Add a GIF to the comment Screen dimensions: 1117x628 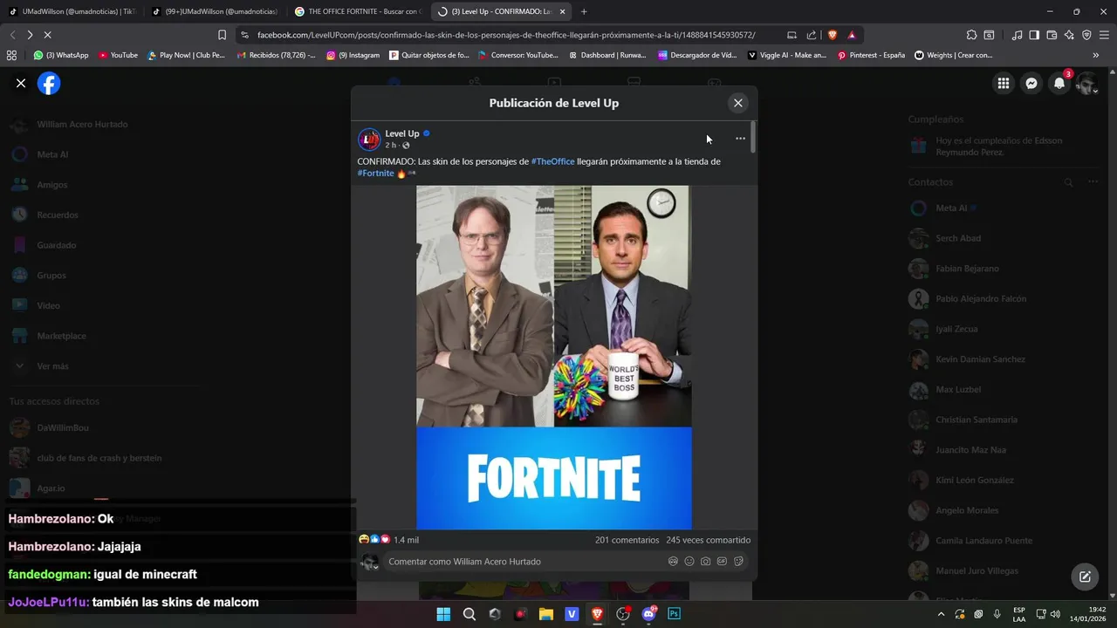coord(722,562)
